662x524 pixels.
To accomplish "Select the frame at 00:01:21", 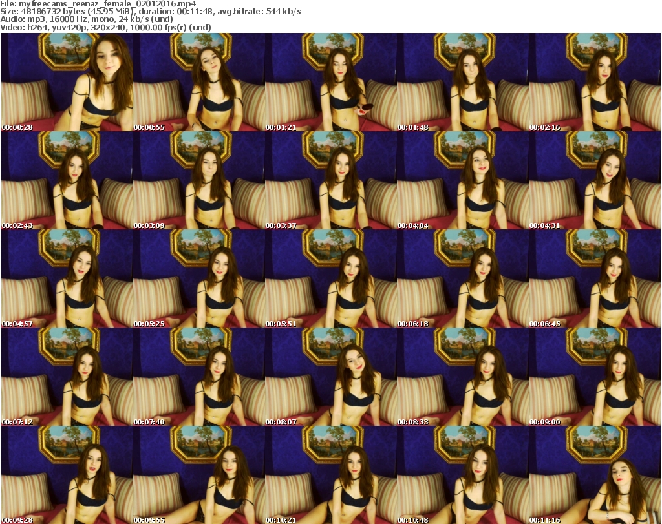I will (x=330, y=82).
